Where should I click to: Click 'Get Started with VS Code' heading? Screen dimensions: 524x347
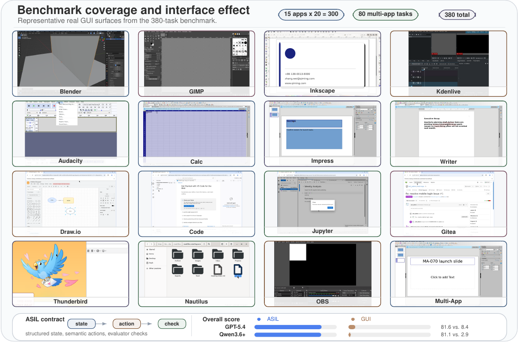tap(196, 187)
